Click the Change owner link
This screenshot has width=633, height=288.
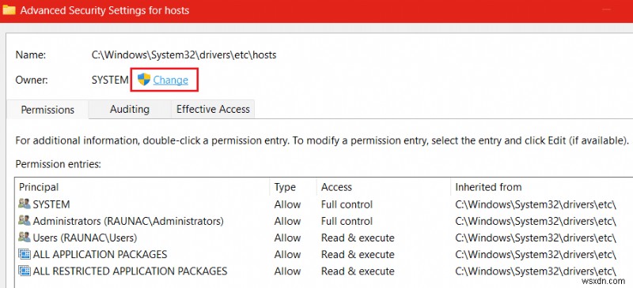click(170, 80)
